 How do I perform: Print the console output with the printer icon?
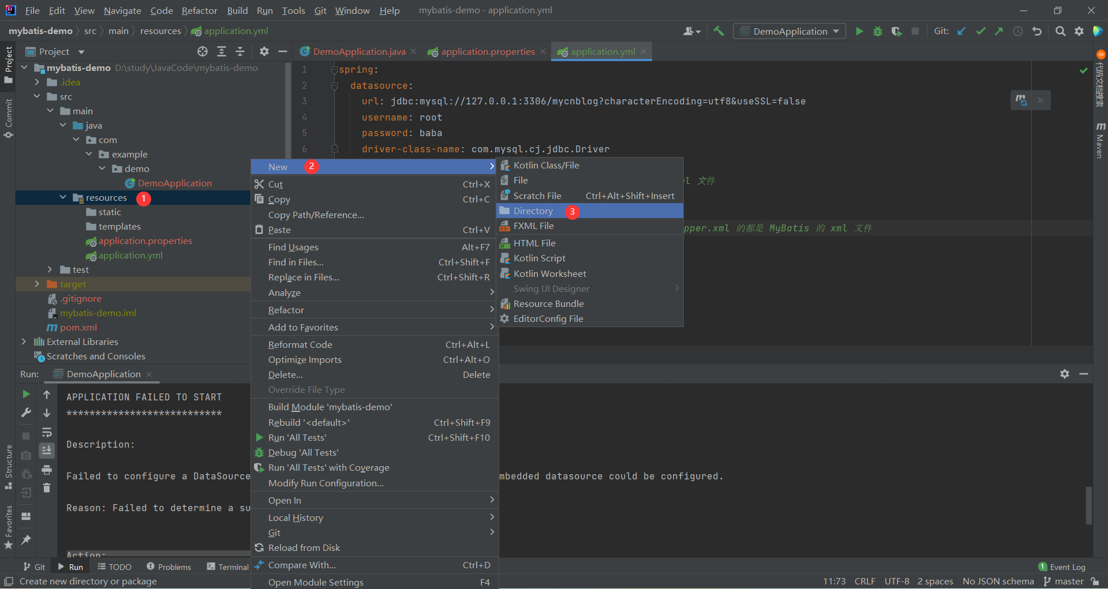pyautogui.click(x=47, y=470)
